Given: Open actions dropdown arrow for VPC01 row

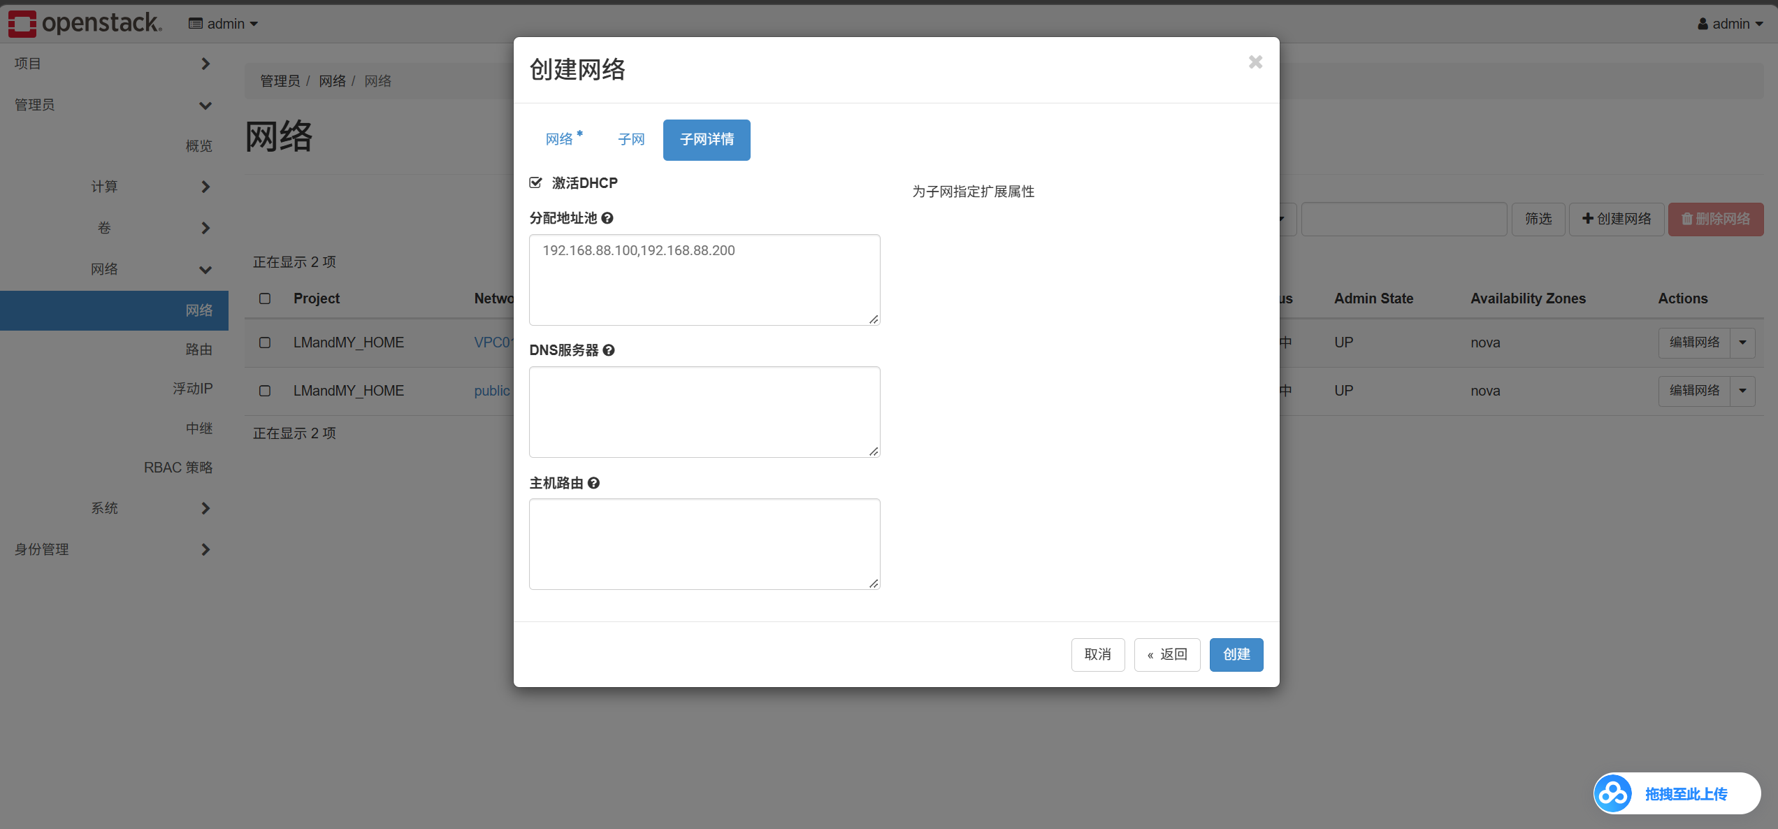Looking at the screenshot, I should click(1743, 343).
